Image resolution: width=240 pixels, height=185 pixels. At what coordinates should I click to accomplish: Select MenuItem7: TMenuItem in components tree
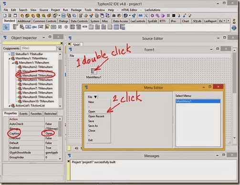37,88
